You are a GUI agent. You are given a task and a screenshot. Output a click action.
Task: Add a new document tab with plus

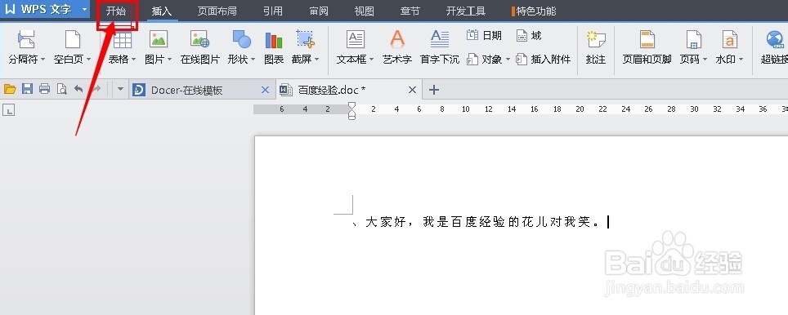pyautogui.click(x=434, y=90)
